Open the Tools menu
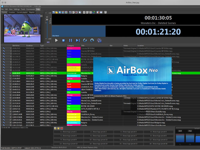 [23, 9]
